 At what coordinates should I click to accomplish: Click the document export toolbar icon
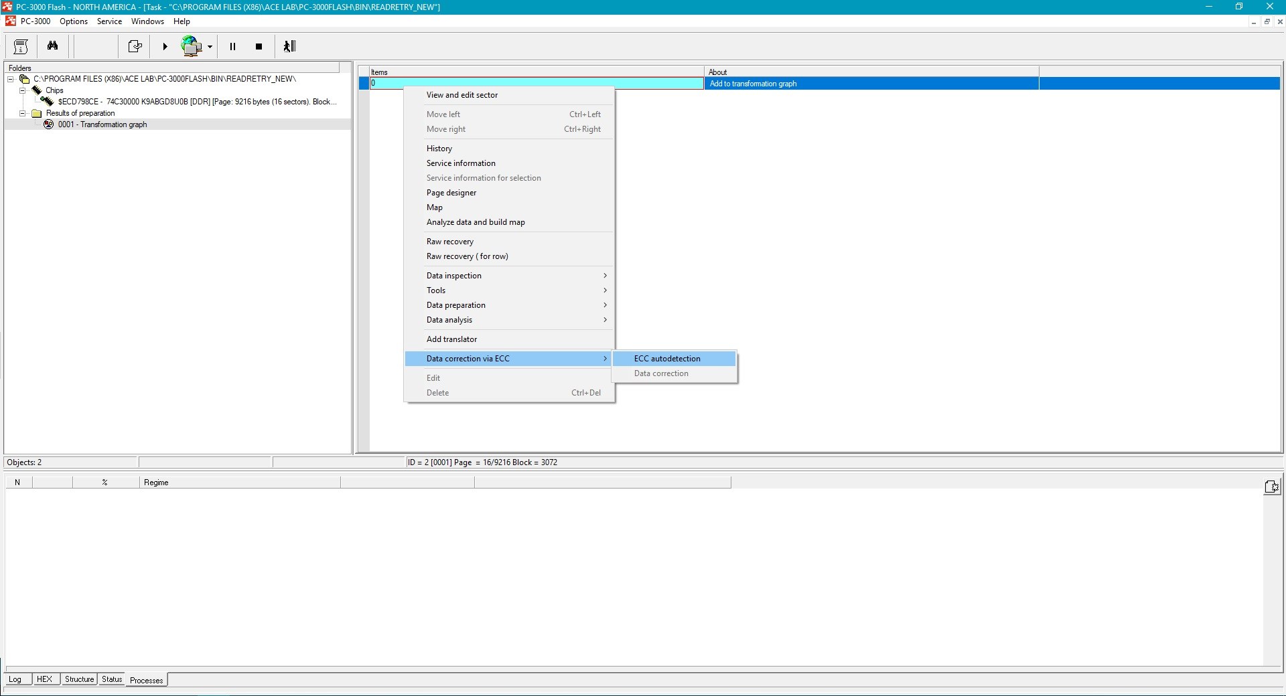(x=135, y=46)
